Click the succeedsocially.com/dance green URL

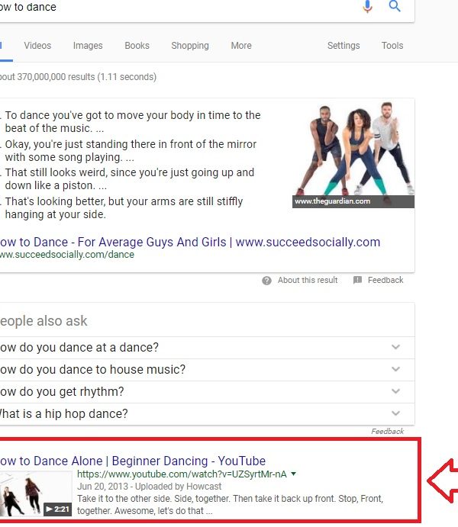pyautogui.click(x=67, y=255)
